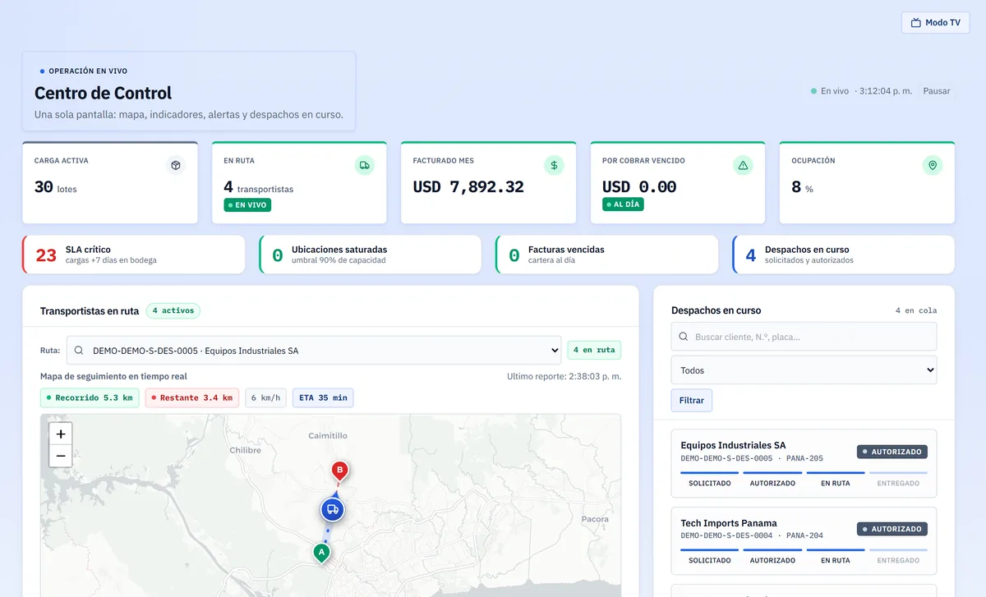Click the Filtrar button

(x=692, y=401)
